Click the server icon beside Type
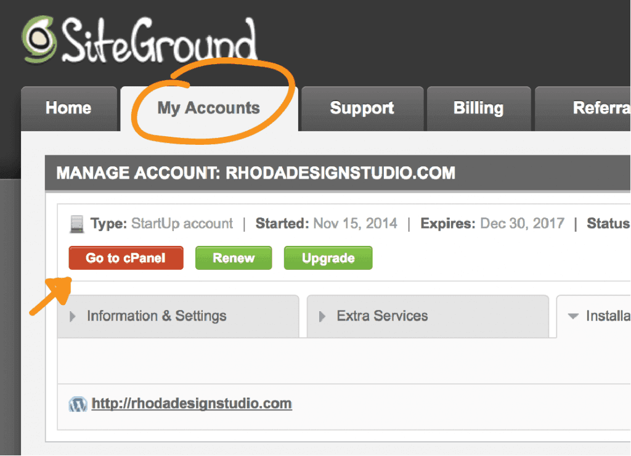Screen dimensions: 631x456 76,224
